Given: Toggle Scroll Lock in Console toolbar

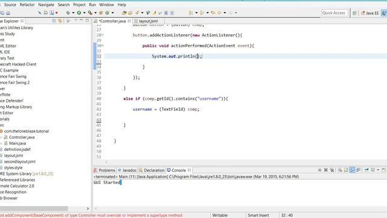Looking at the screenshot, I should pyautogui.click(x=346, y=170).
